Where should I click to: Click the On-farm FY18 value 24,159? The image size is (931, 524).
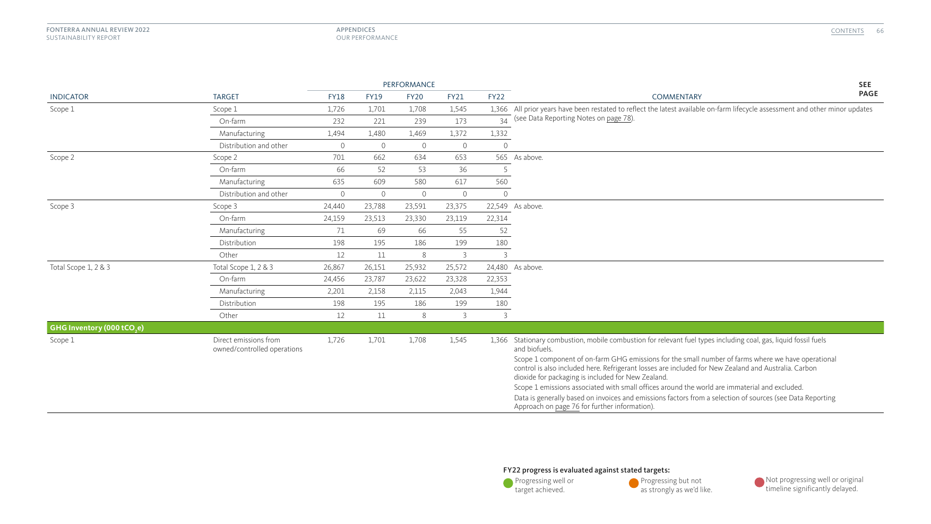click(334, 218)
